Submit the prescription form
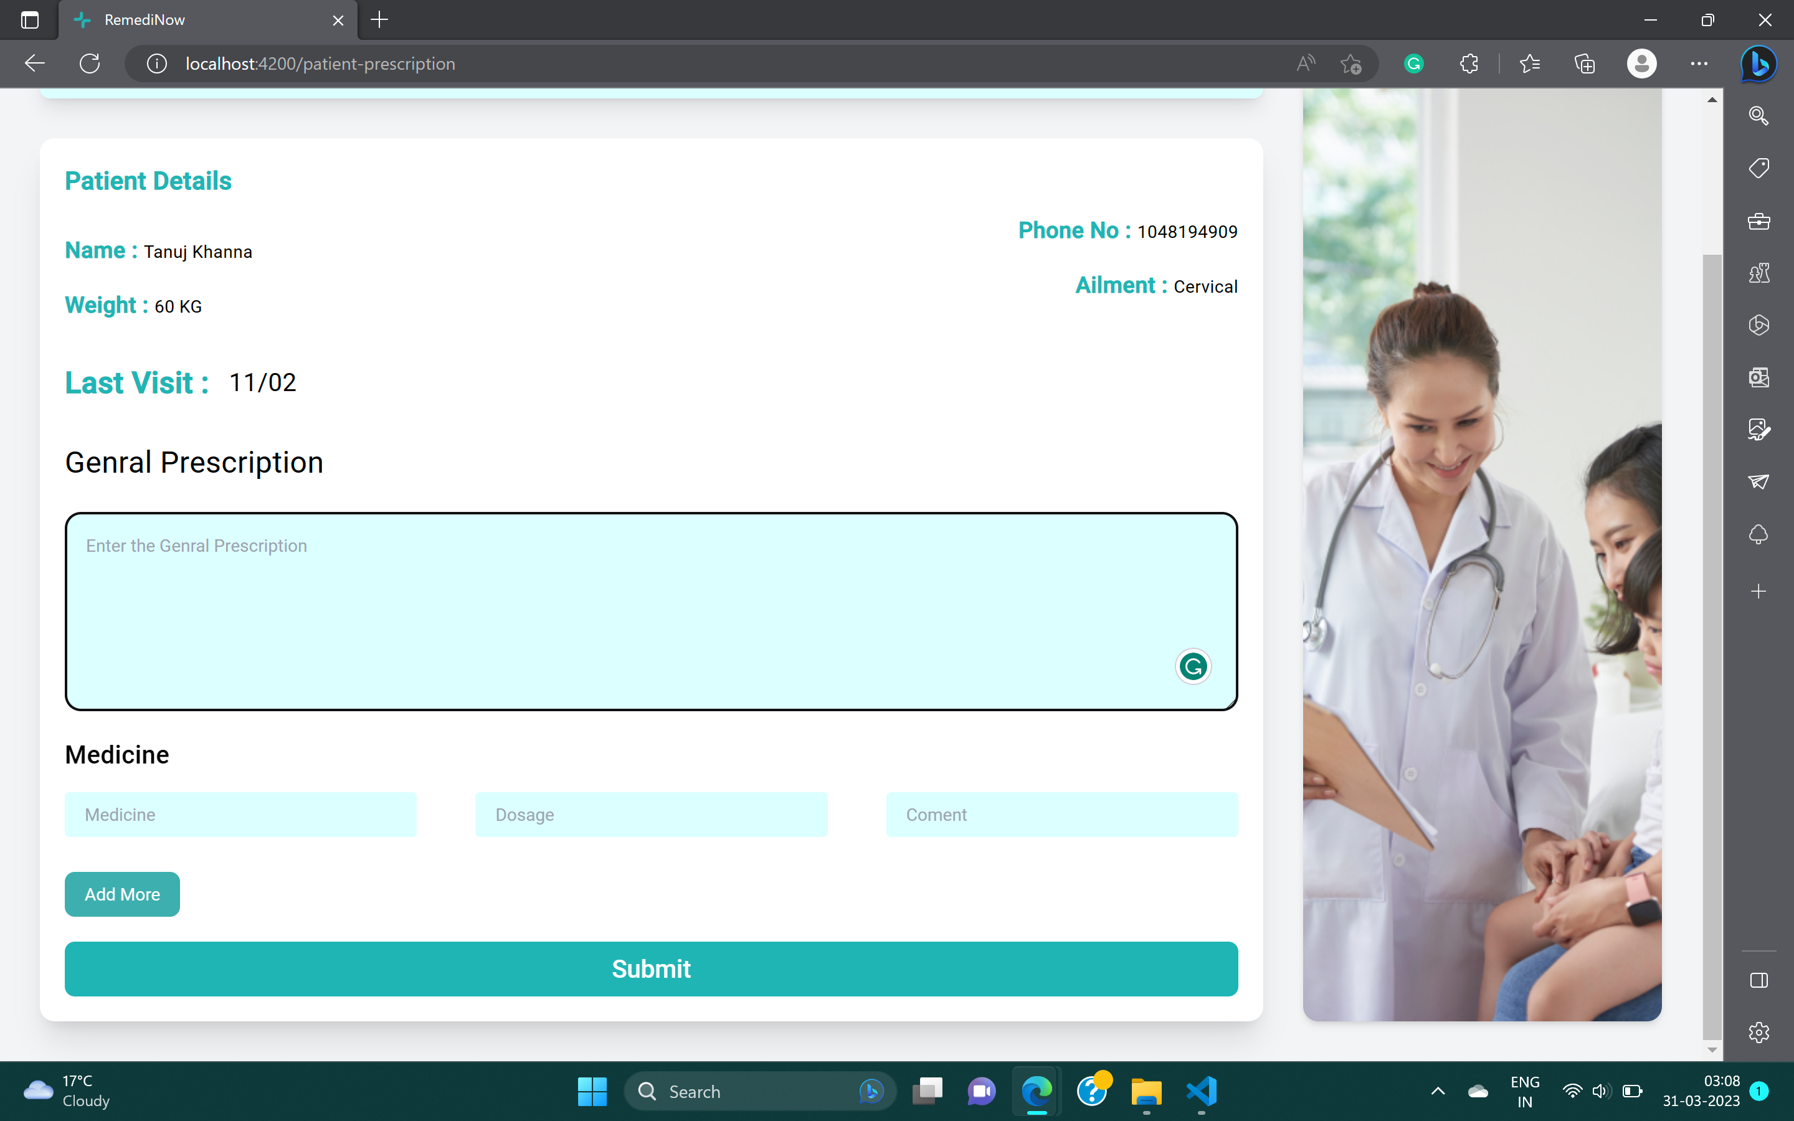This screenshot has height=1121, width=1794. click(x=651, y=968)
